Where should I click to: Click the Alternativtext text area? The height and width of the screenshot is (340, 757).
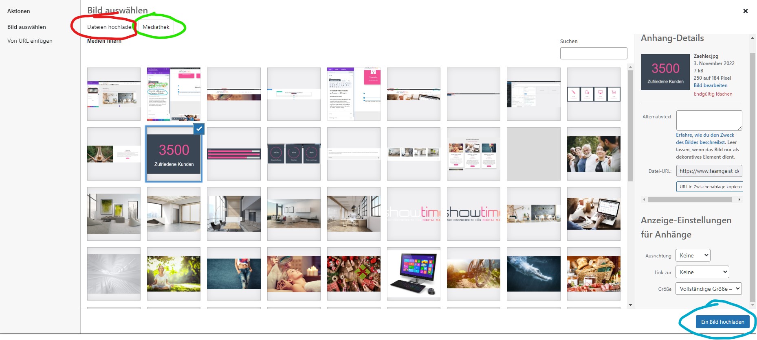pos(709,120)
